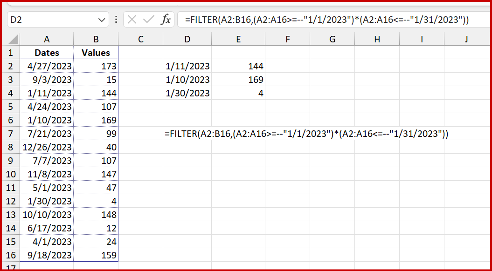The image size is (492, 271).
Task: Click cell E2 showing 144
Action: coord(238,66)
